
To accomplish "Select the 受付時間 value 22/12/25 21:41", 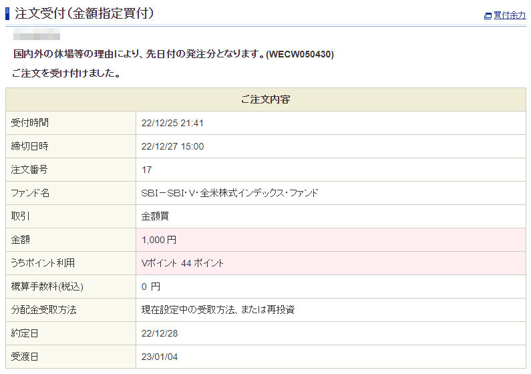I will [172, 123].
